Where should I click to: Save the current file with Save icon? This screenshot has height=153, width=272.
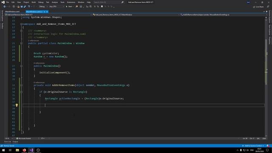(22, 7)
